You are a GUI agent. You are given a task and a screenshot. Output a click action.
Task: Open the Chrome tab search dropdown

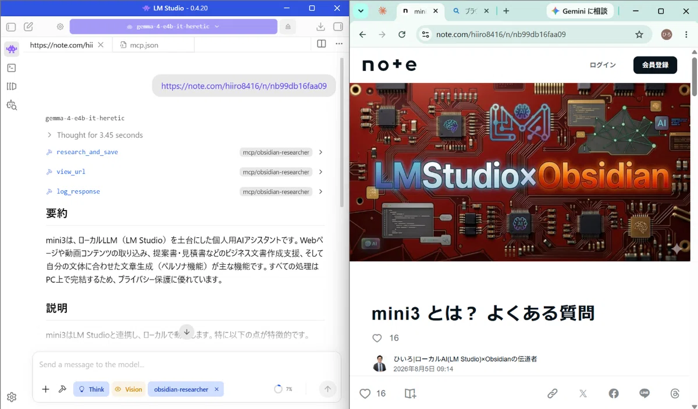pos(361,11)
